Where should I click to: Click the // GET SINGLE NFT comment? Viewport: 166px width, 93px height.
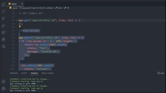click(x=31, y=13)
